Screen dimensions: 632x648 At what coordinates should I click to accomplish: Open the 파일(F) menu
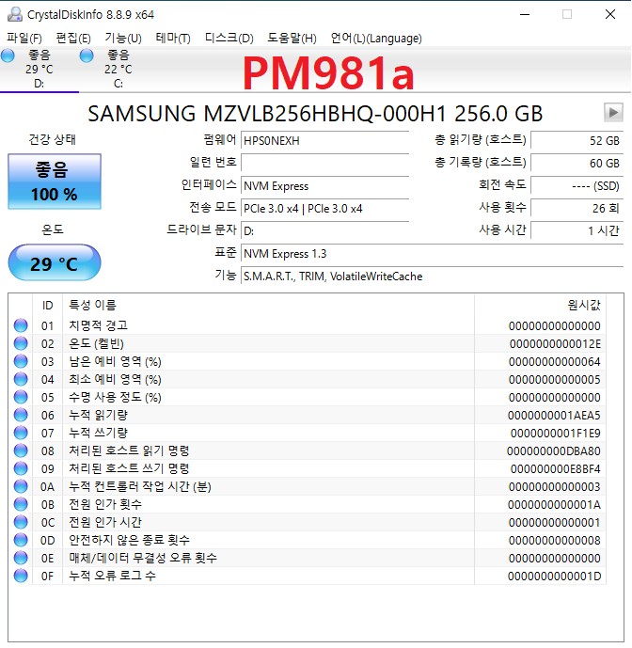pyautogui.click(x=24, y=39)
